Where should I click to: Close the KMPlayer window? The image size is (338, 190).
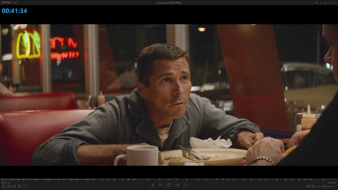click(x=335, y=2)
